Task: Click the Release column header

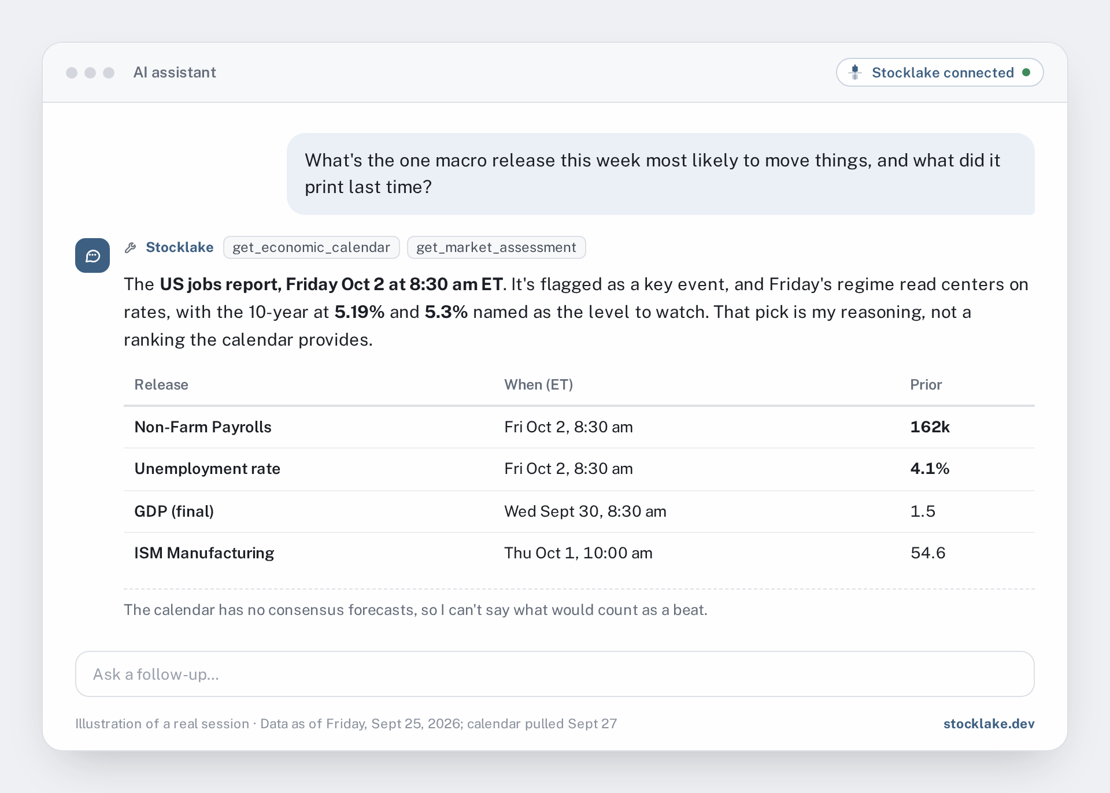Action: (x=161, y=385)
